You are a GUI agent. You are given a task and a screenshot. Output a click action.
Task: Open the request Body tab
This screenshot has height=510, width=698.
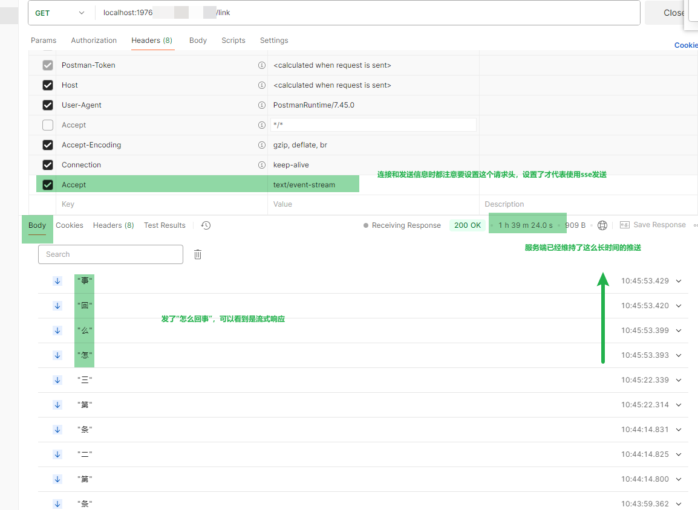(198, 40)
